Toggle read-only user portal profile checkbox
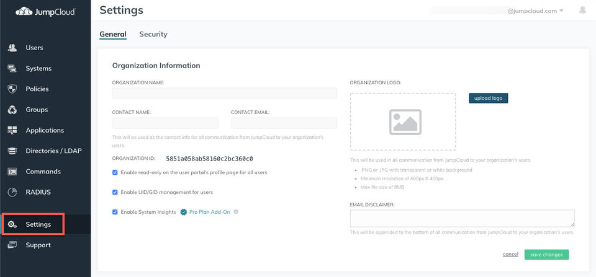The width and height of the screenshot is (596, 277). pos(115,172)
